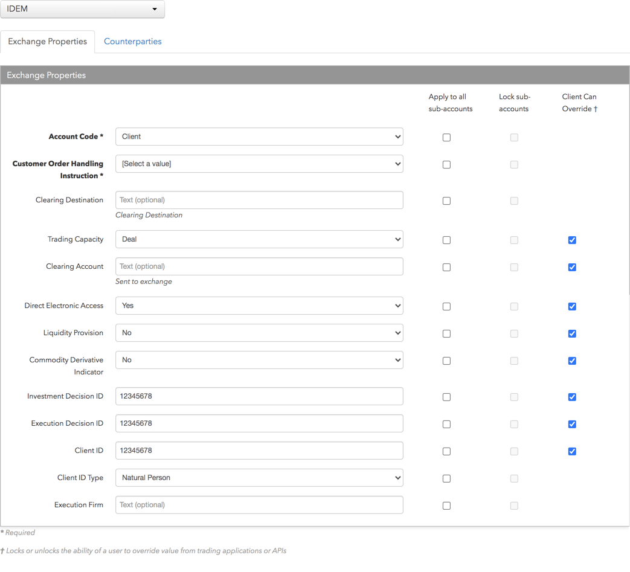Disable Client Can Override for Investment Decision ID
The height and width of the screenshot is (572, 630).
572,397
